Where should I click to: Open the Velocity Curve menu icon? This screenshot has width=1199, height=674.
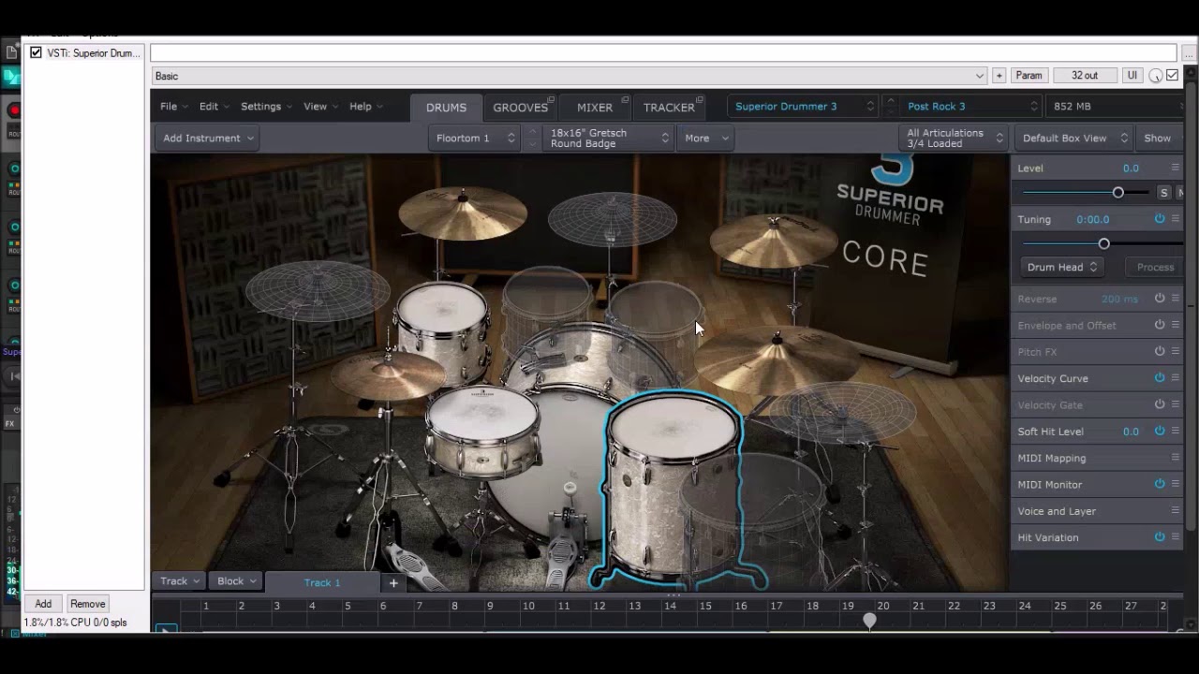[x=1176, y=378]
